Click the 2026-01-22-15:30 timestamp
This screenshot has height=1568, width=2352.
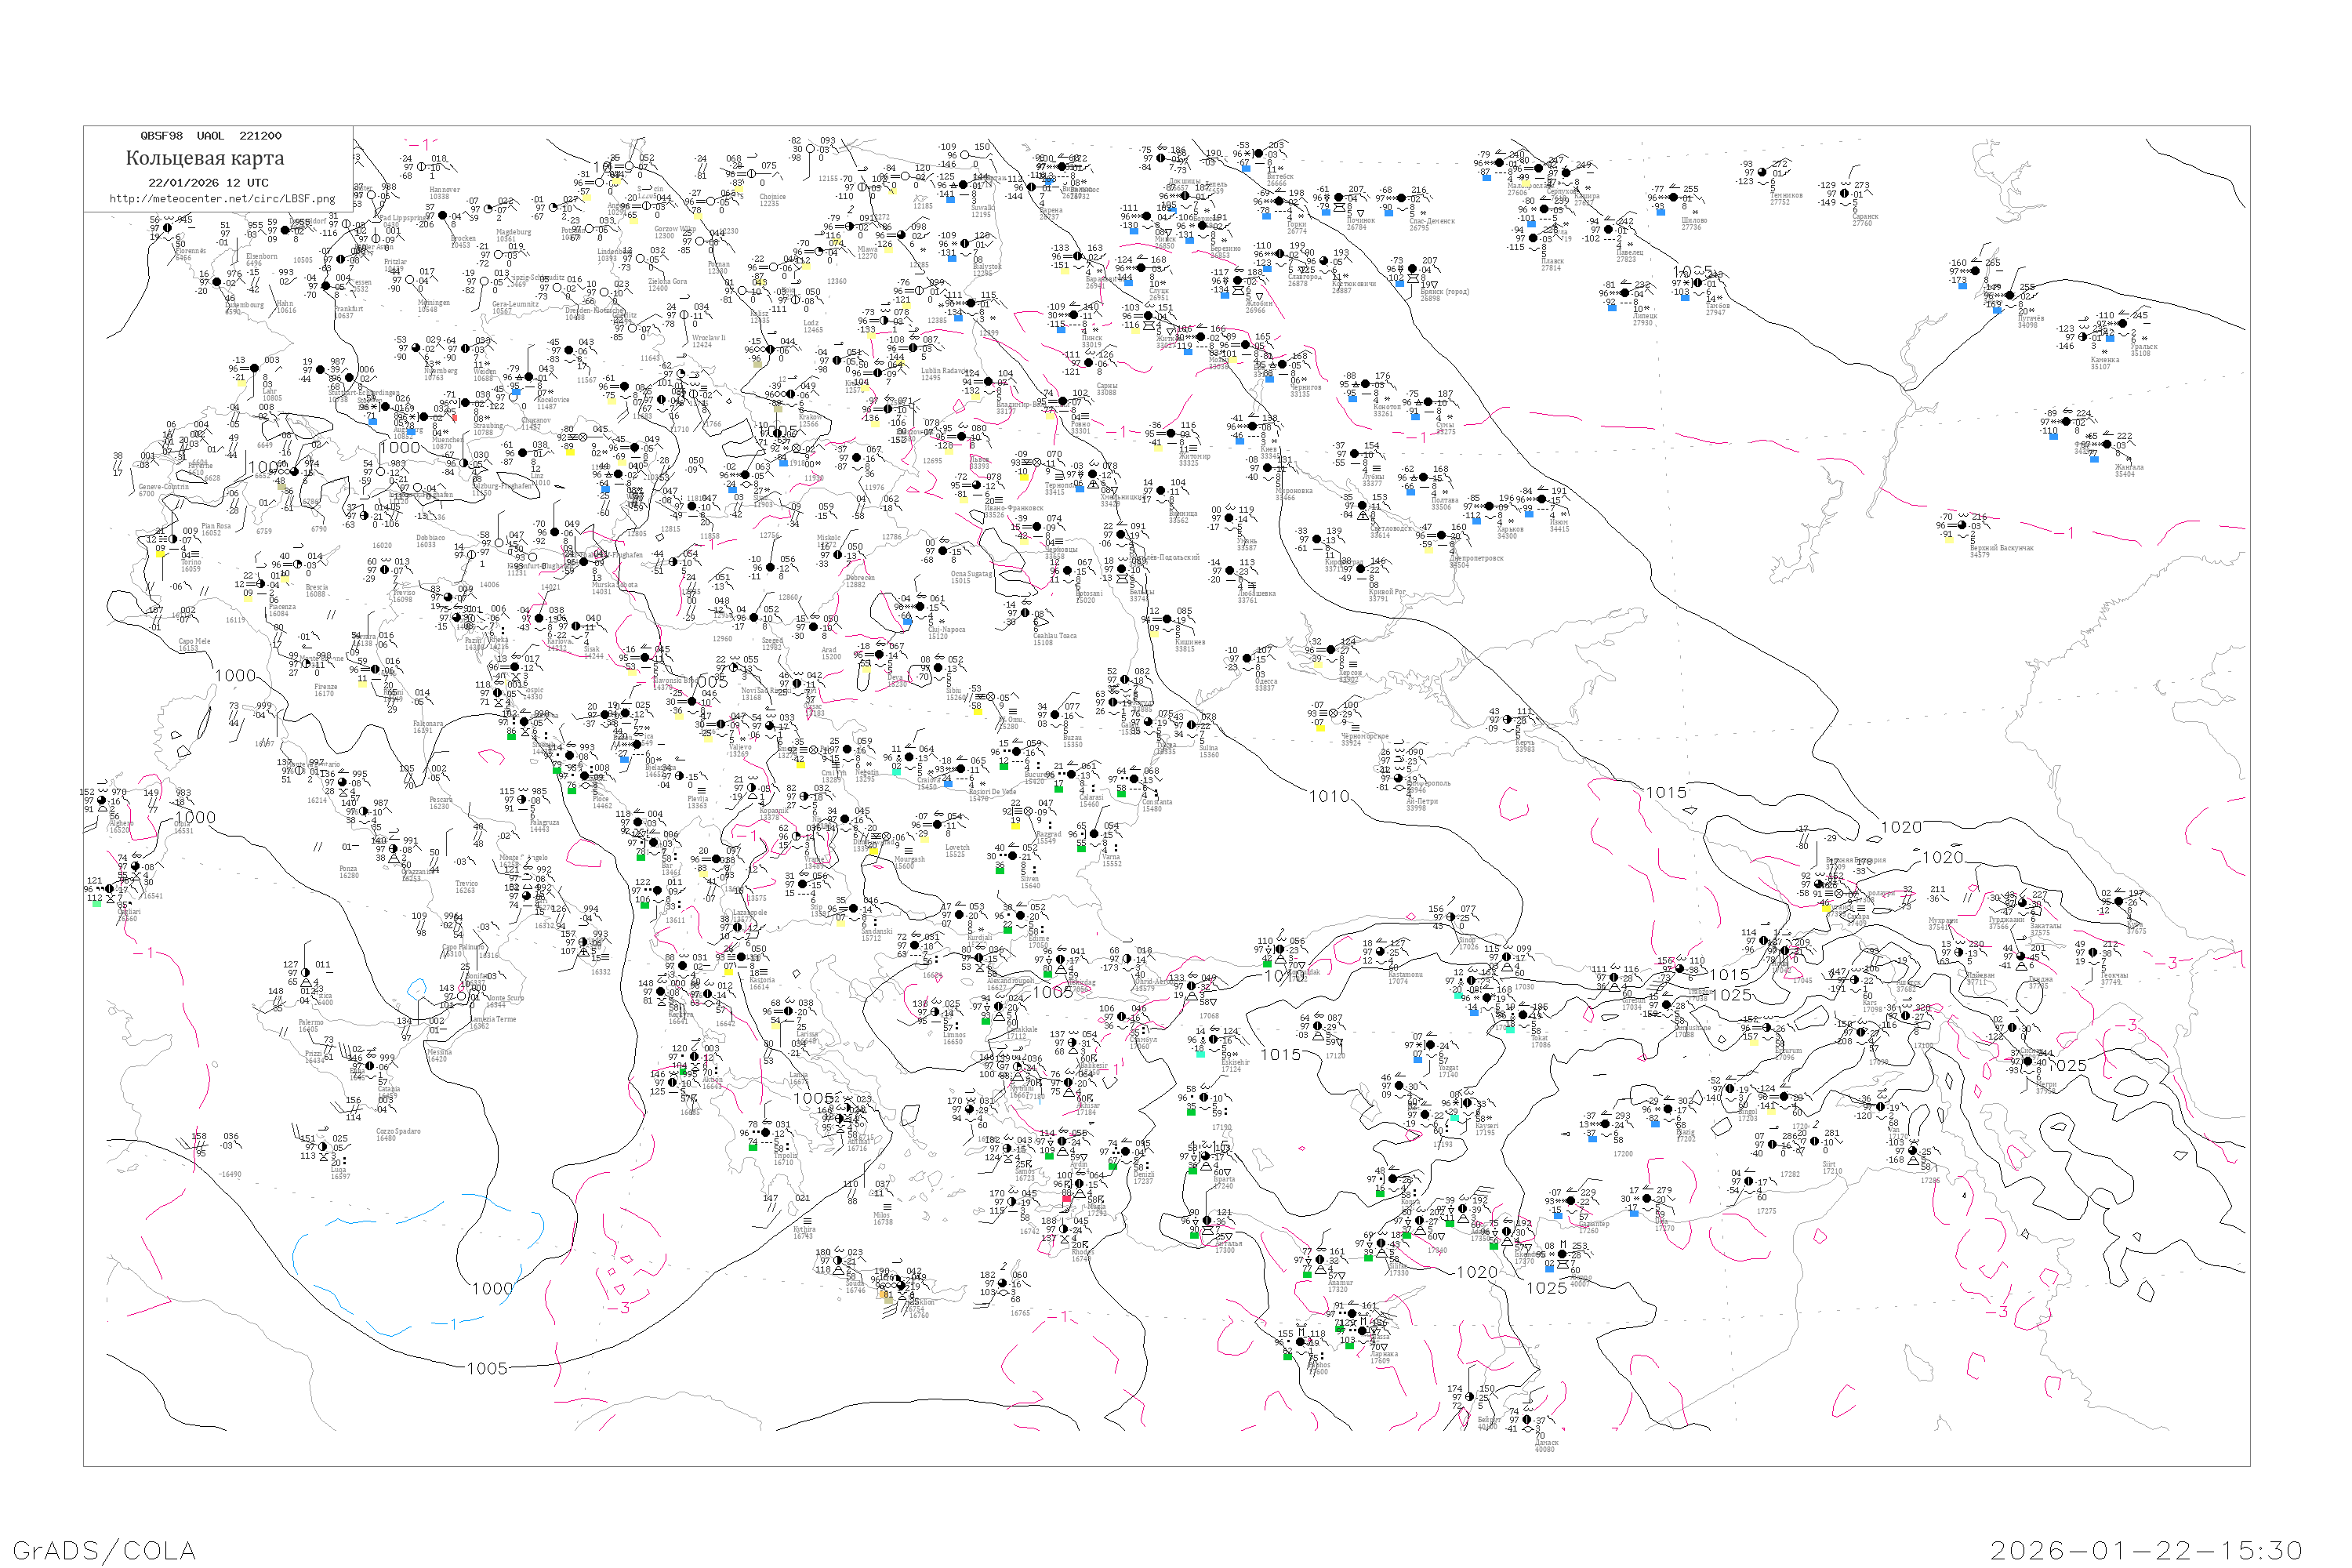pos(2146,1550)
